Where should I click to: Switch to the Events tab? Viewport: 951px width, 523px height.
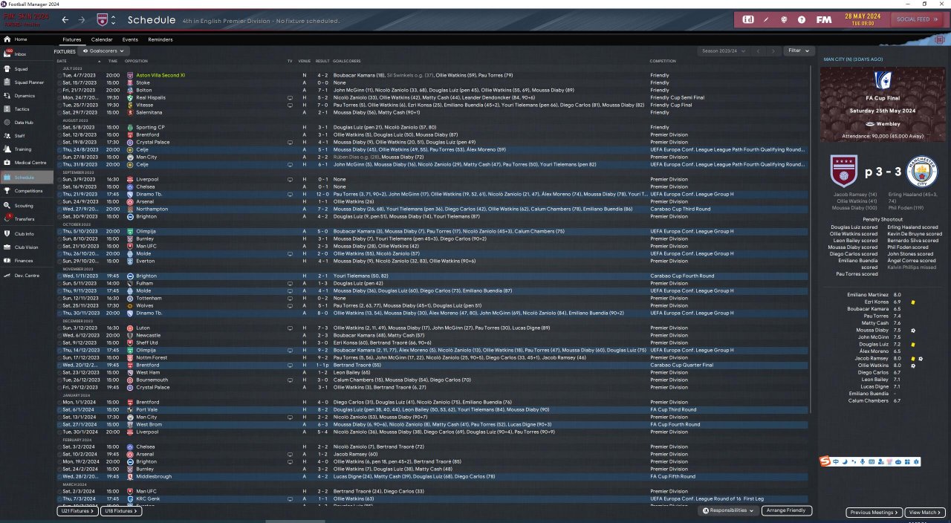coord(130,39)
